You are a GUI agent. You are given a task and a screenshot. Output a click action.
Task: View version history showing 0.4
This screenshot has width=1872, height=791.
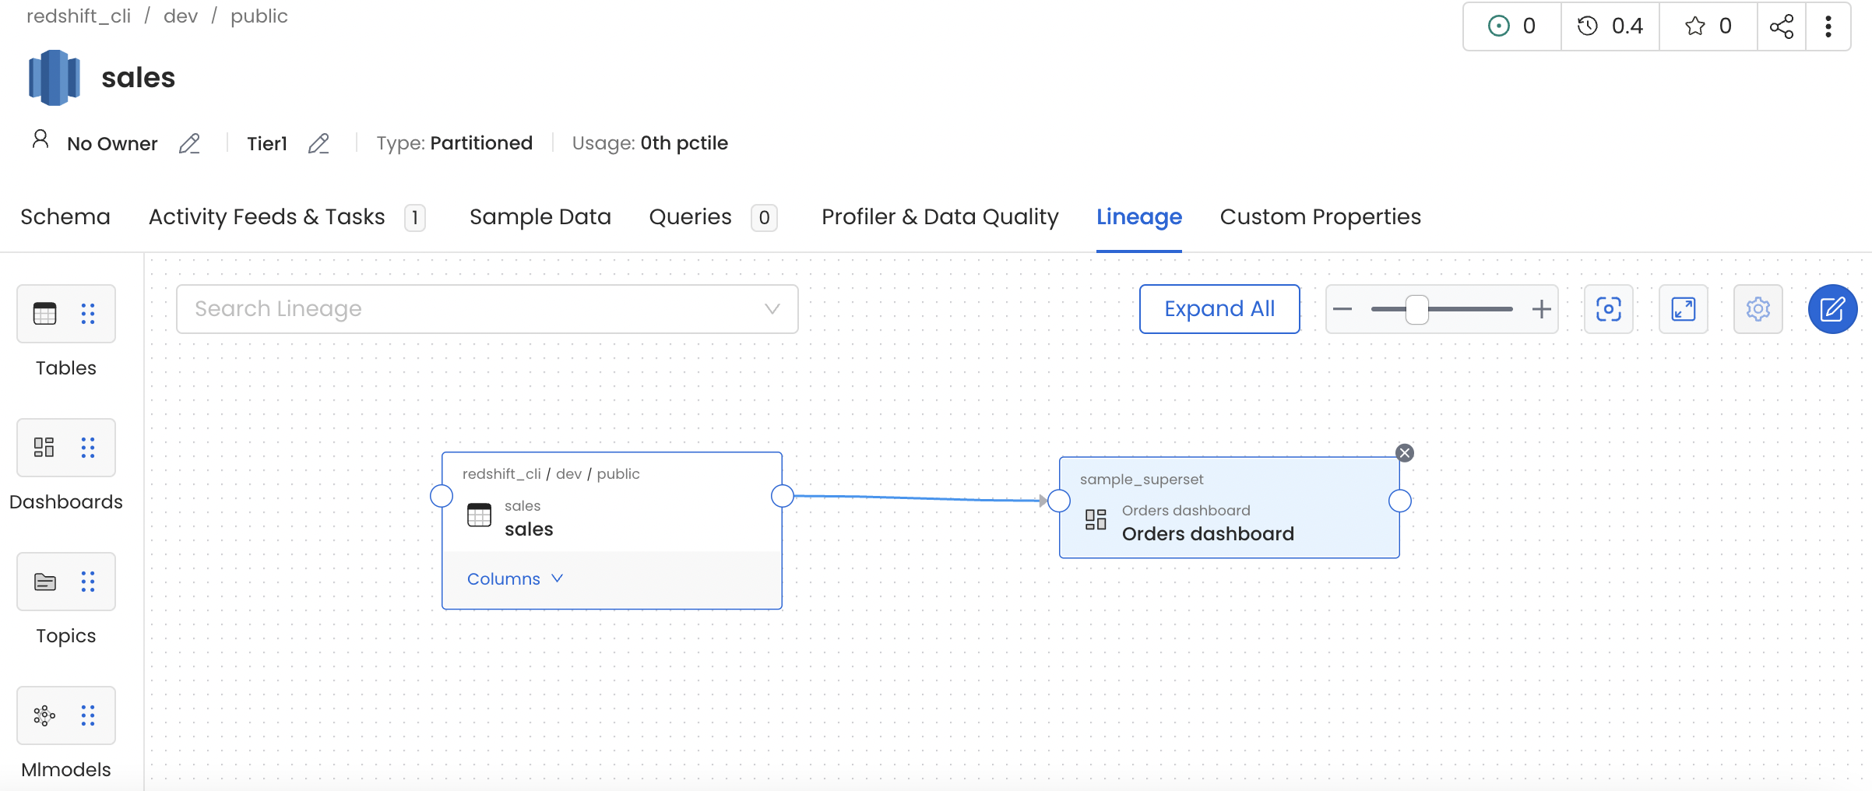point(1610,26)
